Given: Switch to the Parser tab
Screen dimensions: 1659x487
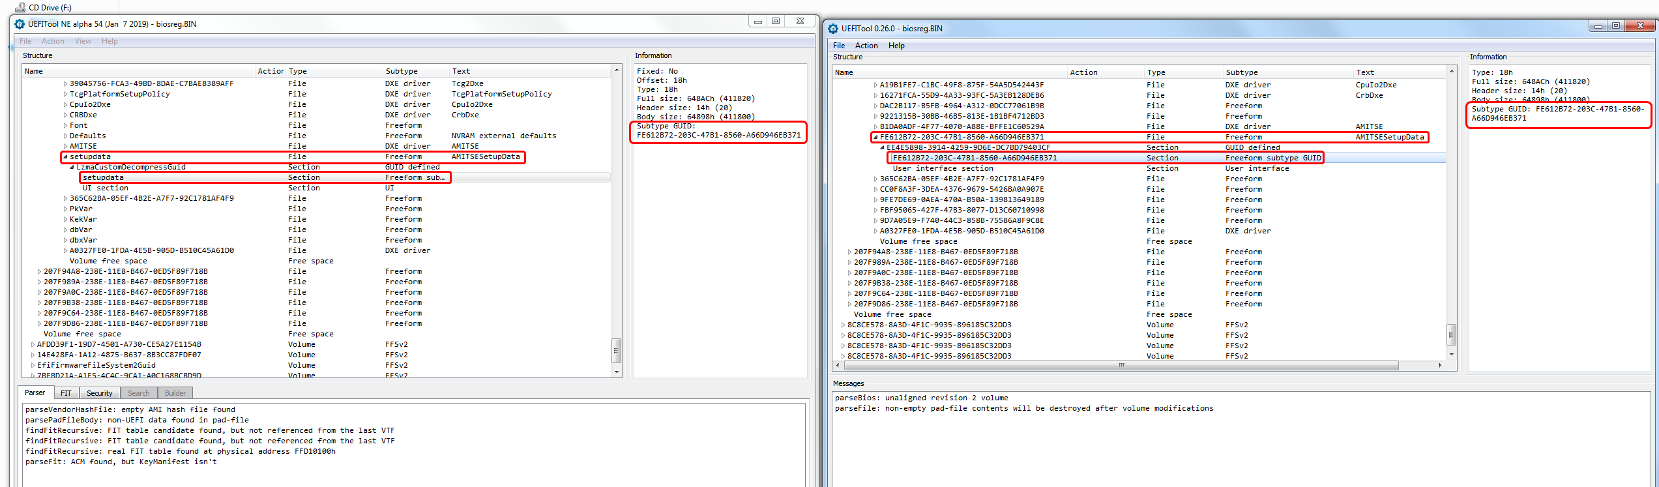Looking at the screenshot, I should 35,392.
